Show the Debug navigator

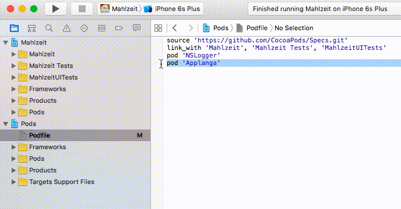click(101, 28)
